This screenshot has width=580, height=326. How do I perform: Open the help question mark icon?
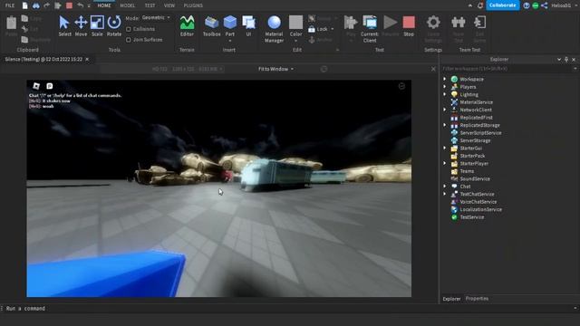click(527, 5)
